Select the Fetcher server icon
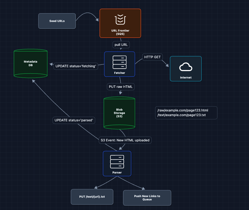Image resolution: width=249 pixels, height=210 pixels. tap(120, 62)
